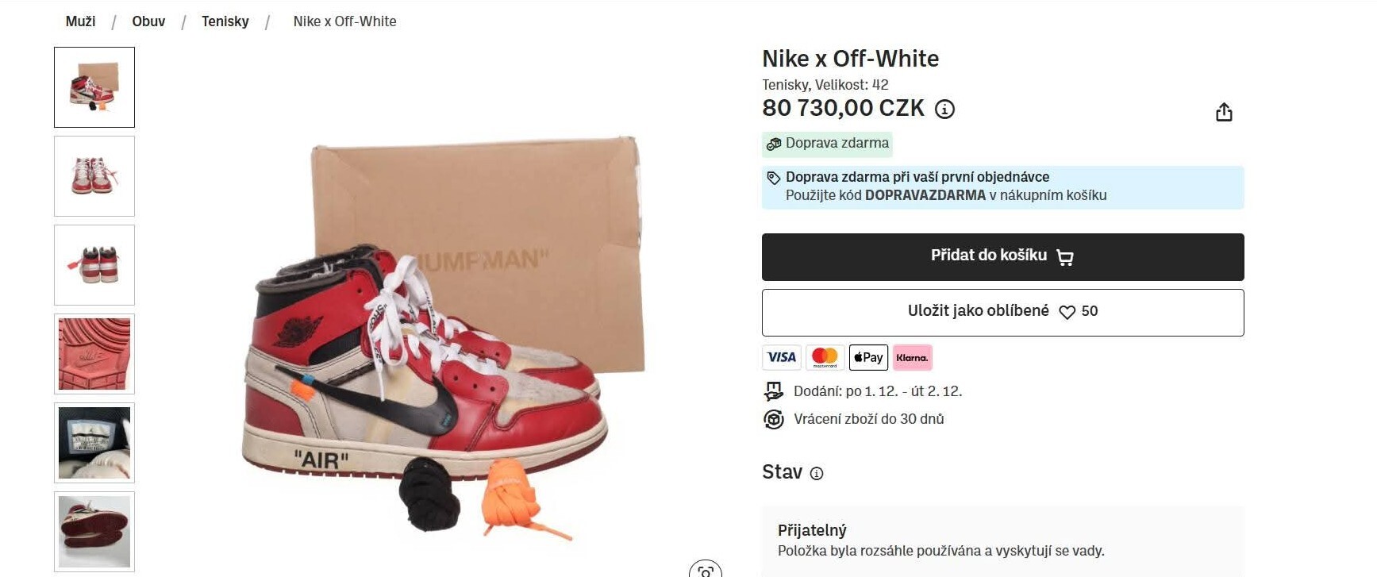Screen dimensions: 1377x577
Task: Navigate to Tenisky breadcrumb
Action: click(x=225, y=21)
